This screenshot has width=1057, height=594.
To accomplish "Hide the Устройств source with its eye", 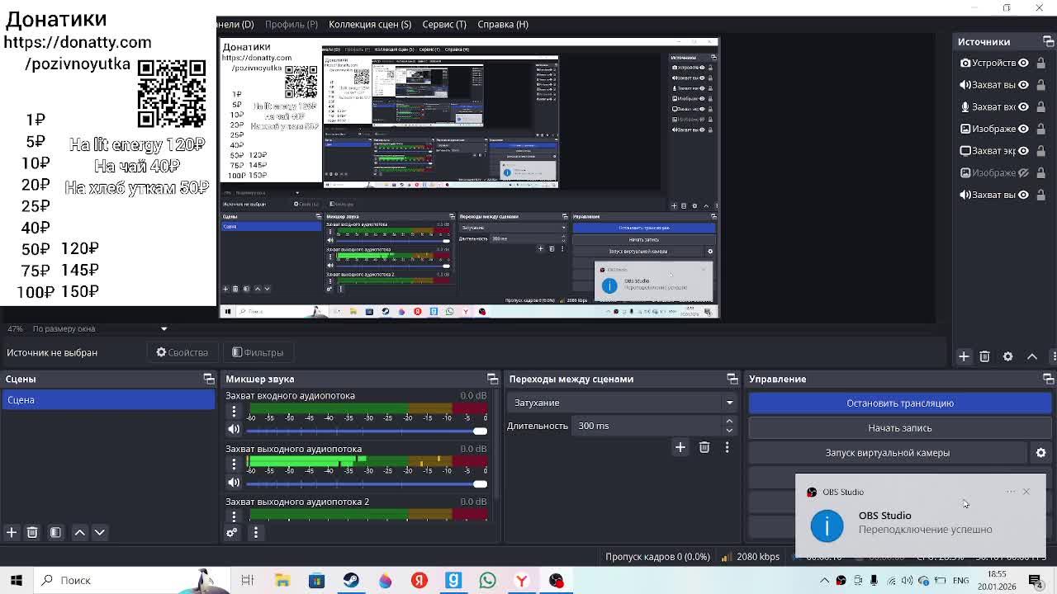I will (x=1023, y=63).
